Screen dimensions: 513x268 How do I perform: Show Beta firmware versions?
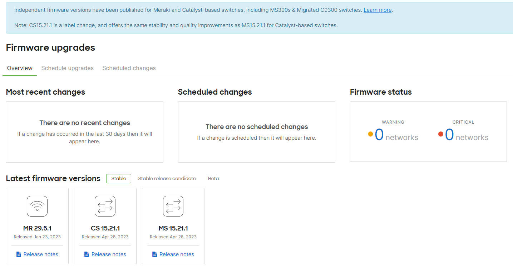tap(213, 179)
